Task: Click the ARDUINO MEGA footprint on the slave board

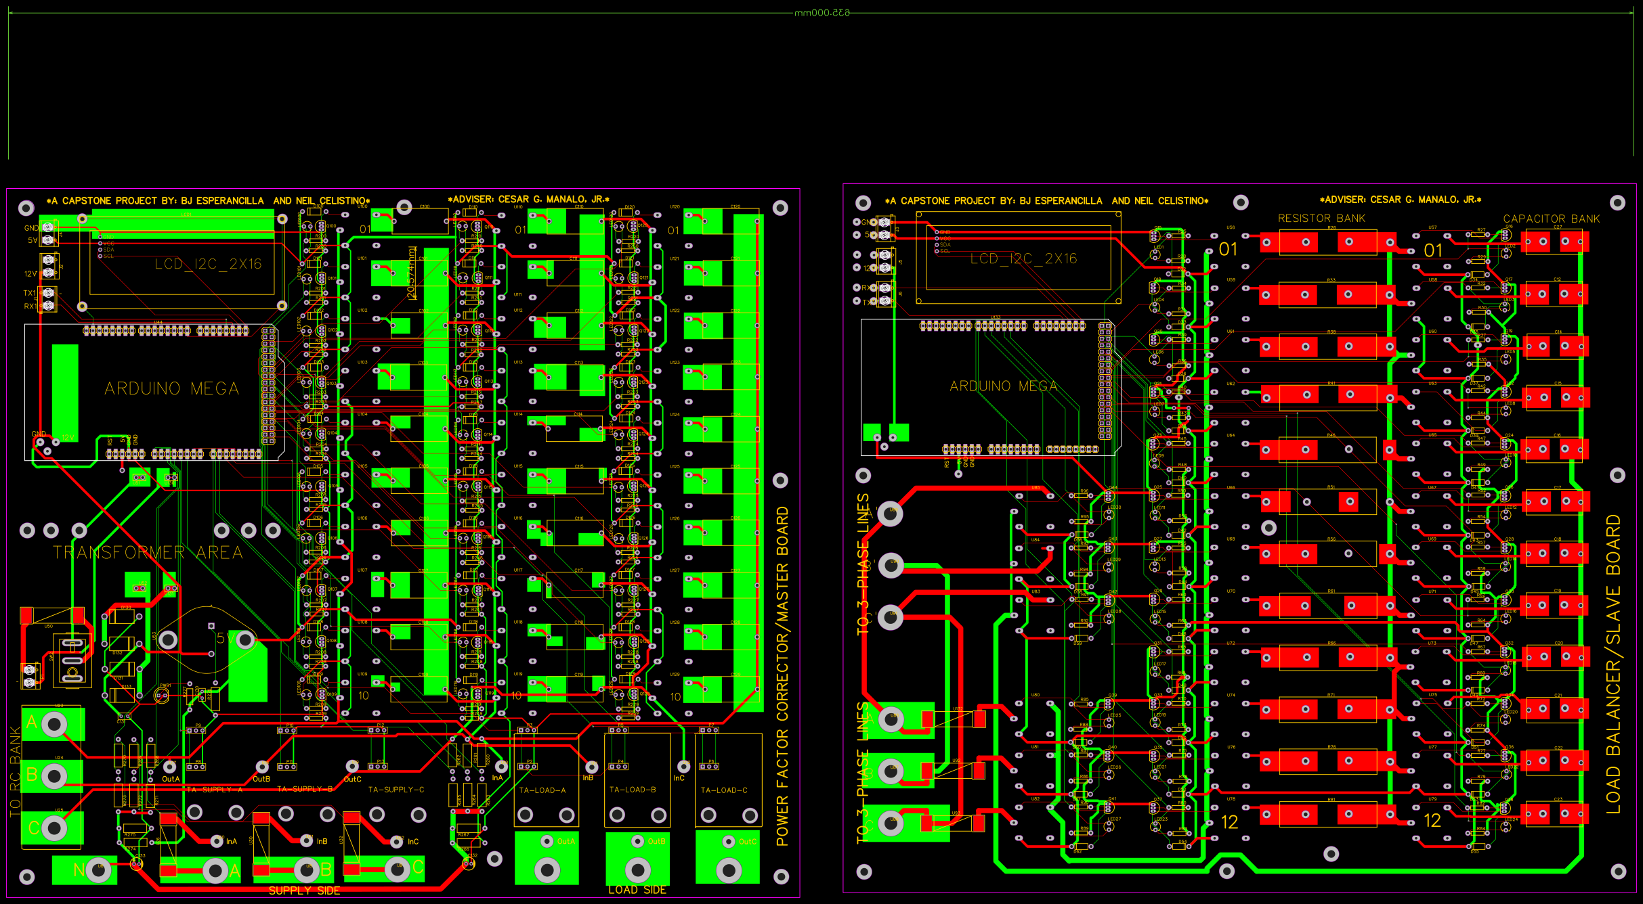Action: coord(1004,386)
